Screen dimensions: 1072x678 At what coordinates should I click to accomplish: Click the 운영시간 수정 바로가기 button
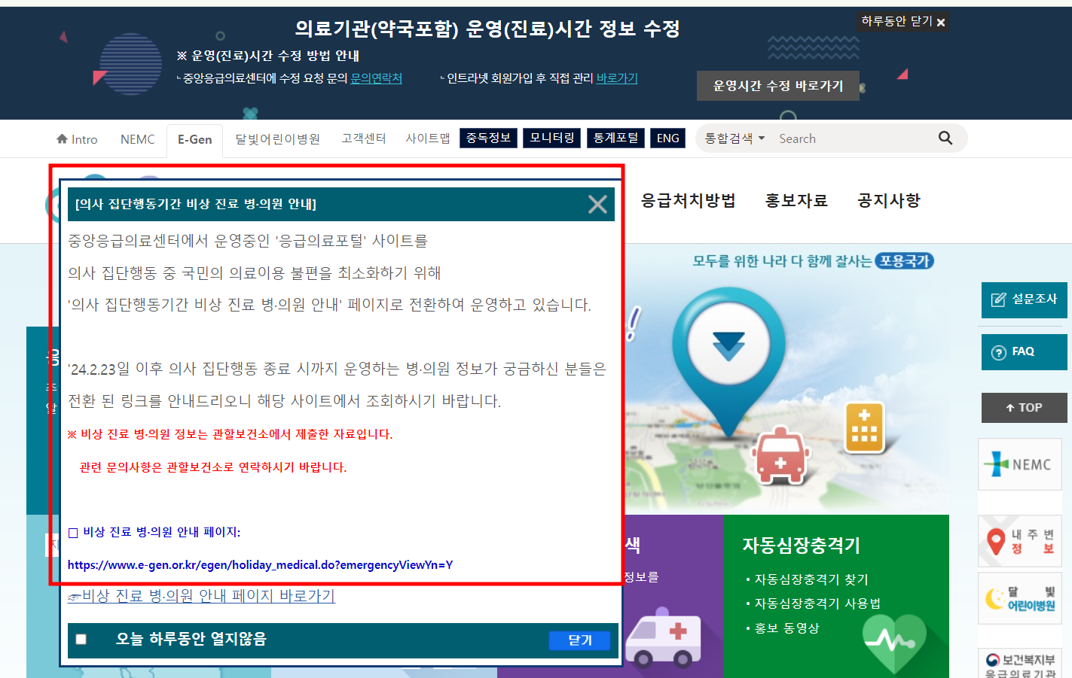(778, 86)
